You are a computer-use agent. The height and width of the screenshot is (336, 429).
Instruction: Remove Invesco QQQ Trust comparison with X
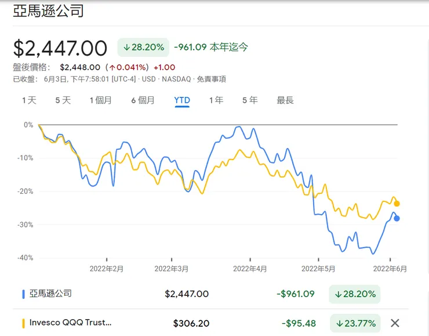click(395, 323)
